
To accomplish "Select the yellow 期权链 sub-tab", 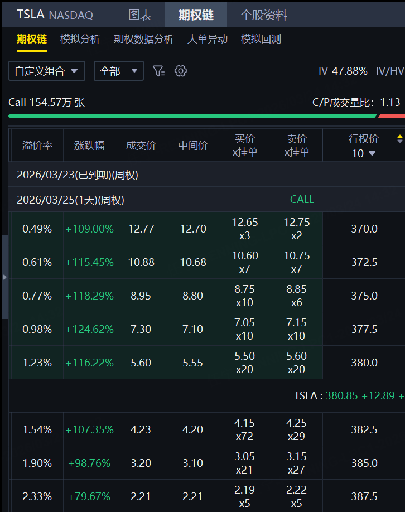I will click(32, 39).
